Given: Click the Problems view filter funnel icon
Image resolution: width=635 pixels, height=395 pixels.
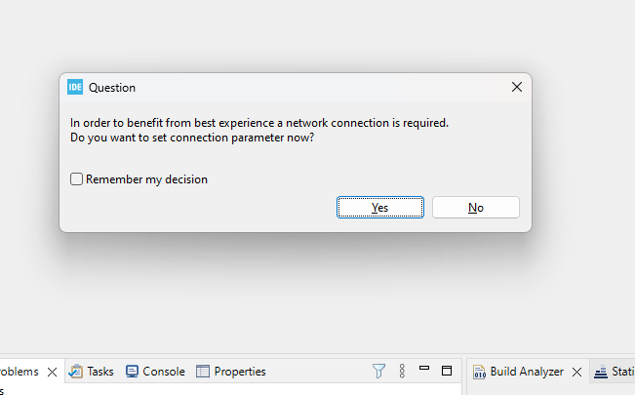Looking at the screenshot, I should pyautogui.click(x=378, y=371).
